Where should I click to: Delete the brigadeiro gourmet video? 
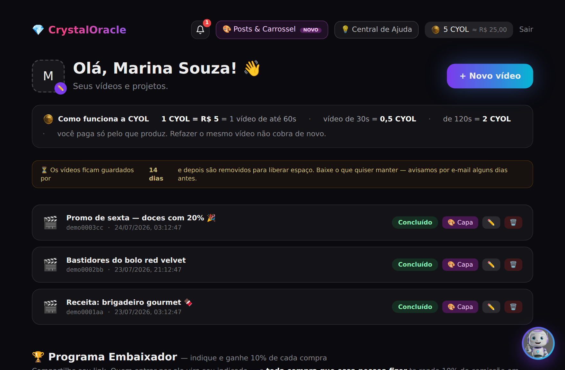513,307
